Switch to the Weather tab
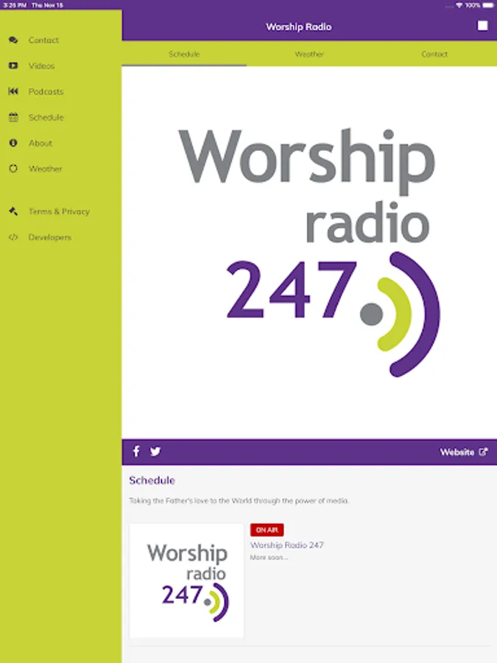Viewport: 497px width, 663px height. (309, 54)
